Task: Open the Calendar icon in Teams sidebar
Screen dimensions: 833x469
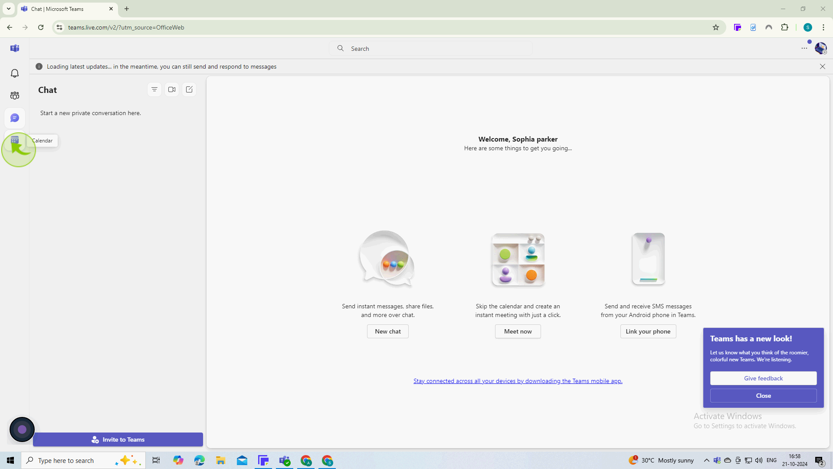Action: (x=15, y=140)
